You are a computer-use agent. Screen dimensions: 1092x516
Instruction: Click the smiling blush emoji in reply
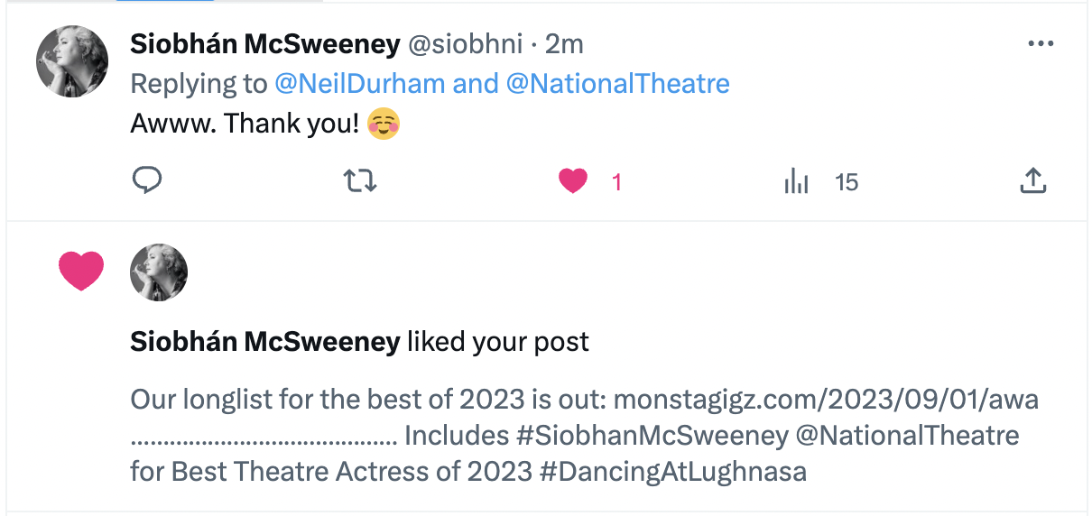[384, 124]
